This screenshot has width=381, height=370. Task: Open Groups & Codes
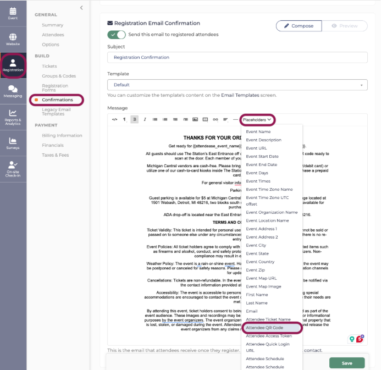[x=59, y=76]
